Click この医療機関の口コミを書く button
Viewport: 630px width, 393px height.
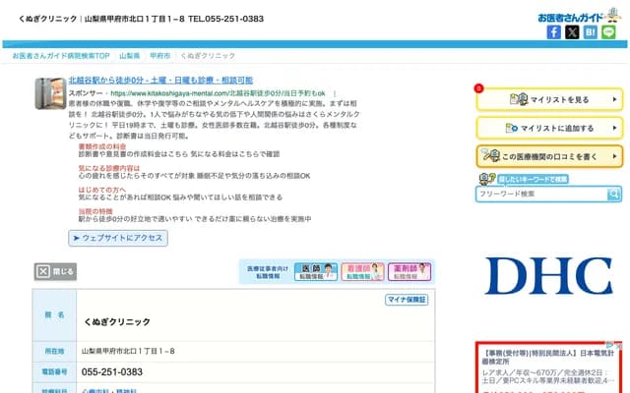[549, 156]
